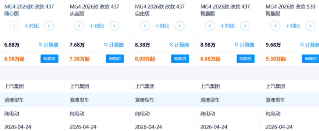
Task: Click left arrow under 437 随心版
Action: (14, 26)
